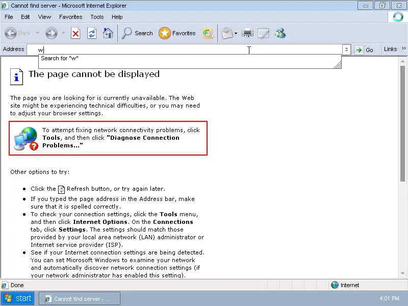Click the IE icon in the title bar
This screenshot has width=408, height=306.
(x=5, y=6)
